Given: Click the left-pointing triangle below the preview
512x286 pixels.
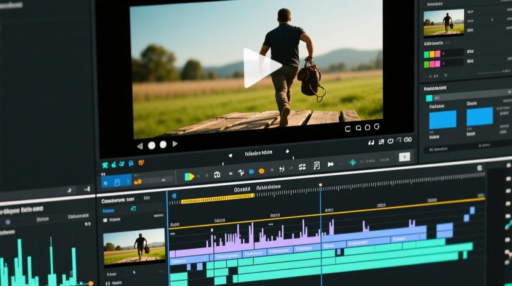Looking at the screenshot, I should pos(140,146).
